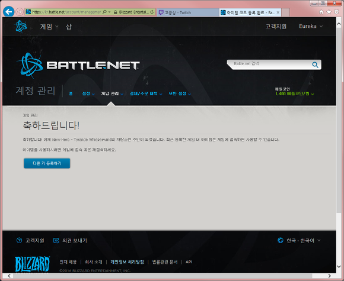Click the Battle.net search magnifier button
Screen dimensions: 344x281
(315, 65)
